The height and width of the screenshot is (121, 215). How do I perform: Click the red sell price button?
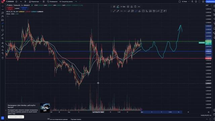10,8
